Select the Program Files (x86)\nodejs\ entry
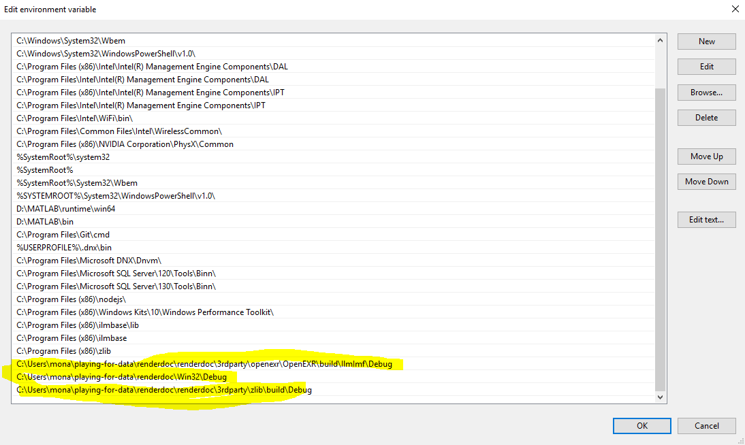The height and width of the screenshot is (445, 745). [333, 299]
